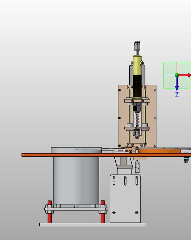Viewport: 191px width, 240px height.
Task: Select the long orange horizontal plate in the model
Action: point(106,155)
